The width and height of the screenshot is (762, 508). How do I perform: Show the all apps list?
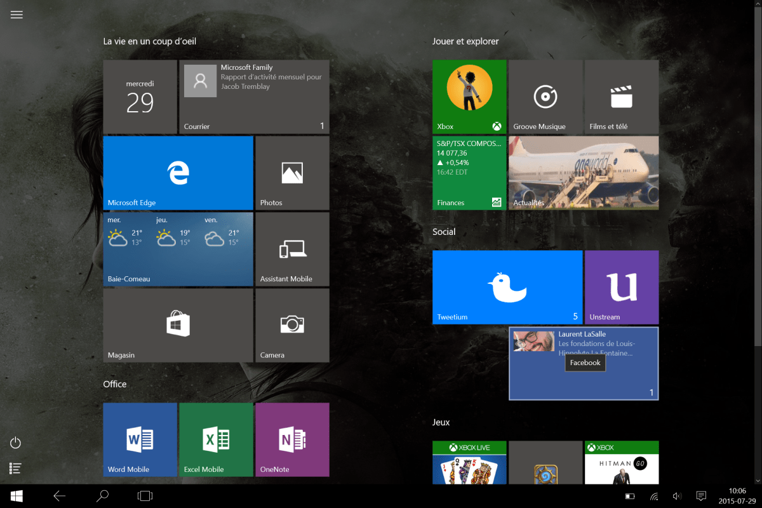pos(16,469)
